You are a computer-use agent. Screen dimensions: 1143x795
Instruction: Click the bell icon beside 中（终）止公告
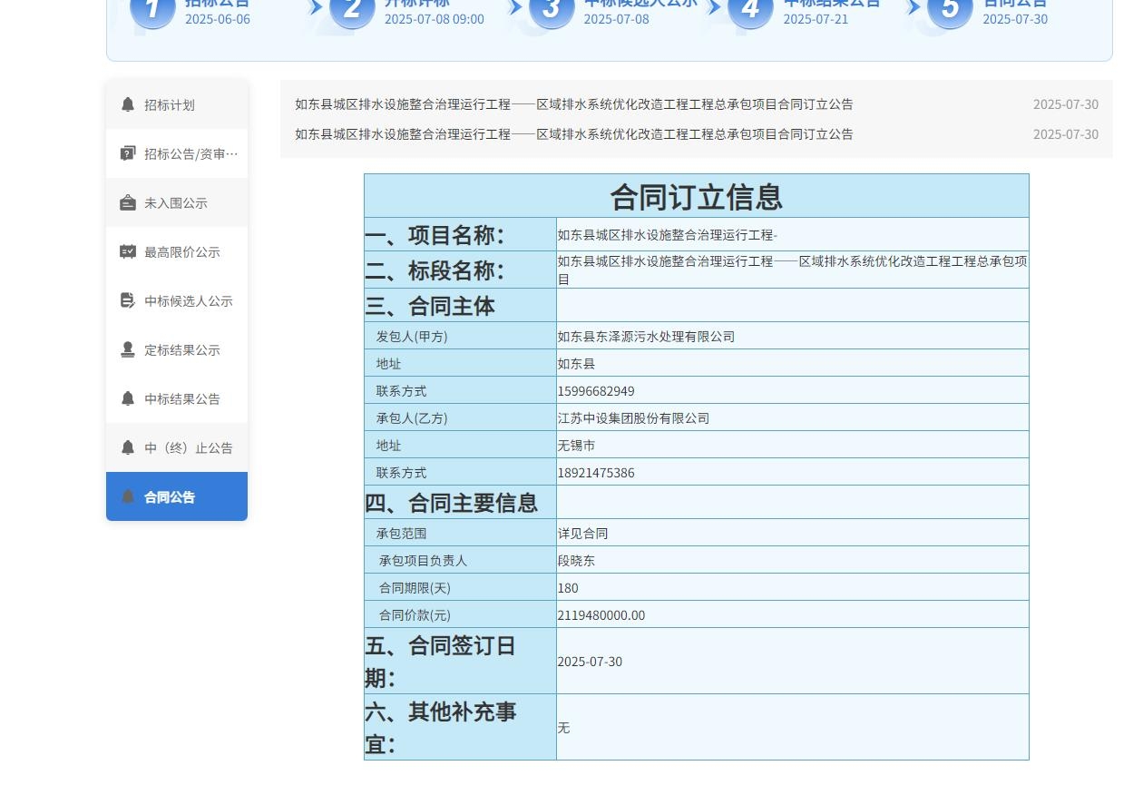click(128, 447)
